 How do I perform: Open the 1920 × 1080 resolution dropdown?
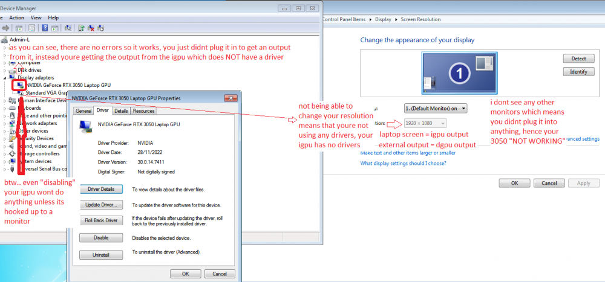coord(426,123)
